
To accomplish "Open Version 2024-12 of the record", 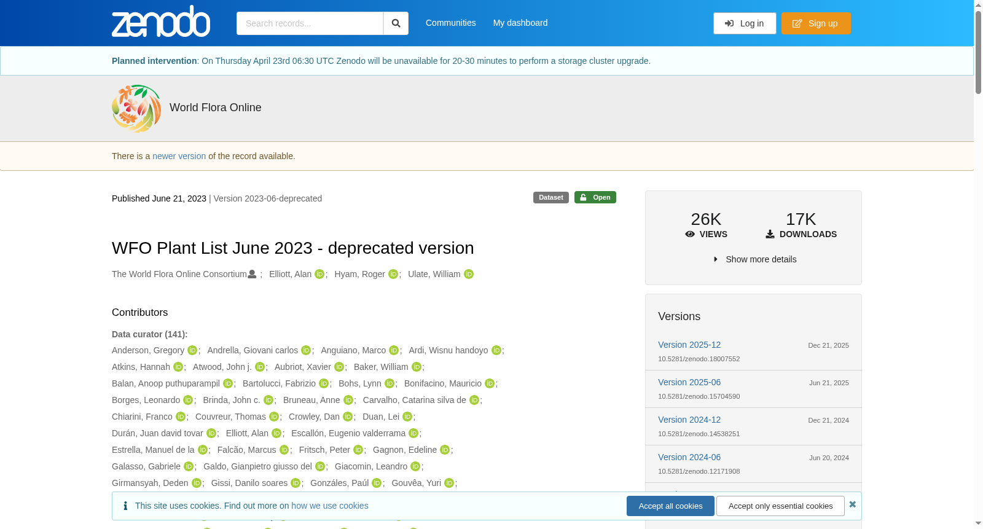I will (x=689, y=420).
